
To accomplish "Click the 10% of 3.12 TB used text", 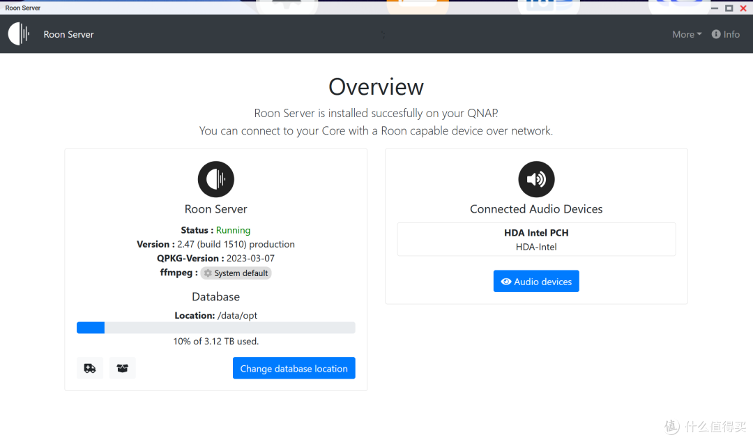I will point(216,342).
